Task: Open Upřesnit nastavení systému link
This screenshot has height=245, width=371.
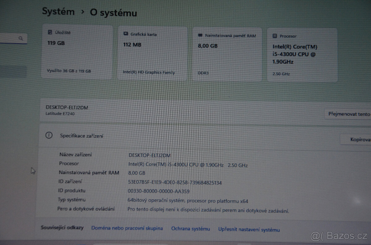Action: point(249,230)
